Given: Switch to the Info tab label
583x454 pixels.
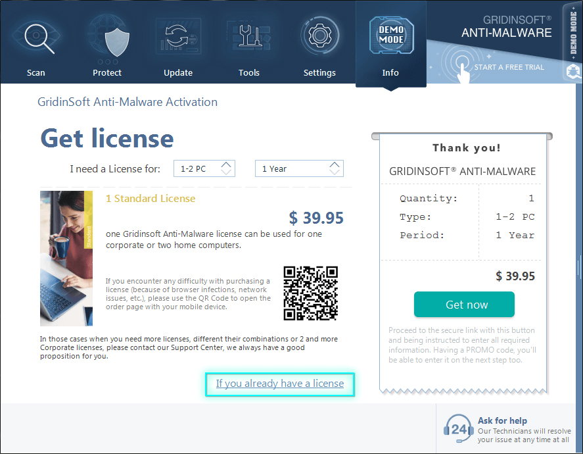Looking at the screenshot, I should [x=390, y=72].
